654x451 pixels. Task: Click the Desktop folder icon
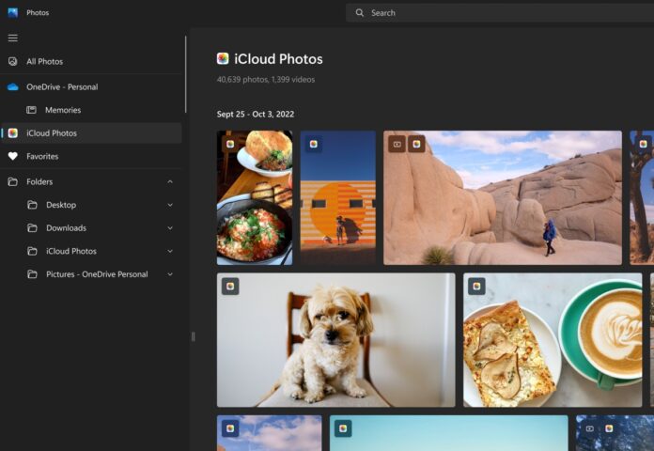32,205
